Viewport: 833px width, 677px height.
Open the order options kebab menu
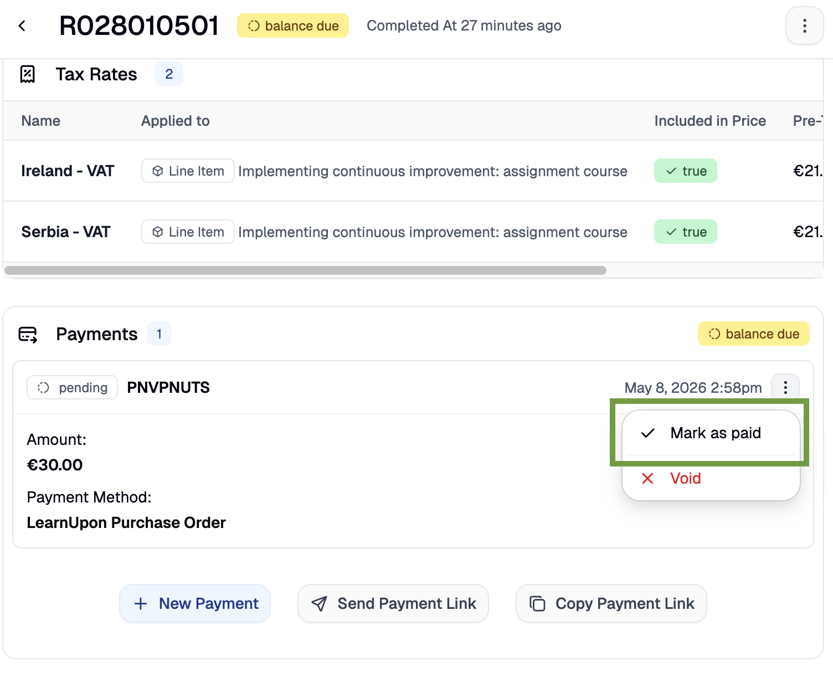click(x=804, y=25)
